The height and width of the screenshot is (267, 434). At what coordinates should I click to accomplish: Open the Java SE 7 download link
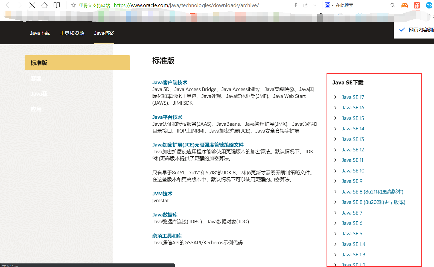pyautogui.click(x=352, y=213)
